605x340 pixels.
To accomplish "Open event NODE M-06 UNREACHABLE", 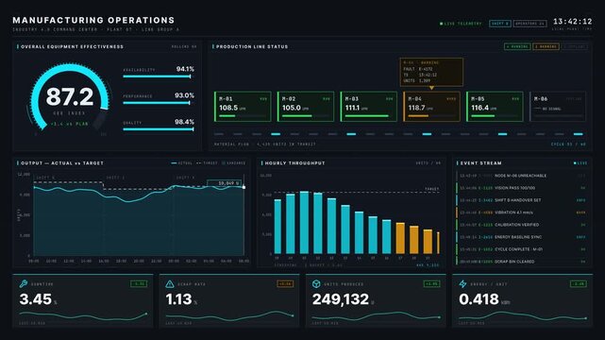I will 522,176.
